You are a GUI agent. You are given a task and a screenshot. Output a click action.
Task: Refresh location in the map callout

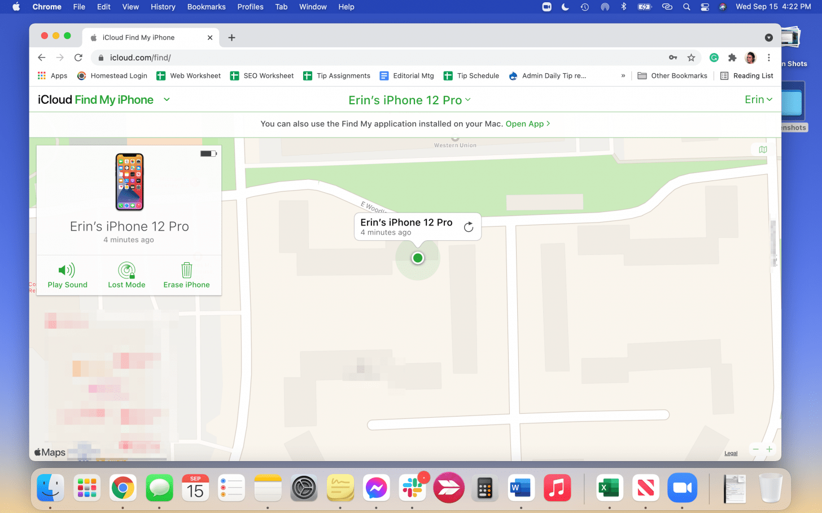tap(469, 227)
